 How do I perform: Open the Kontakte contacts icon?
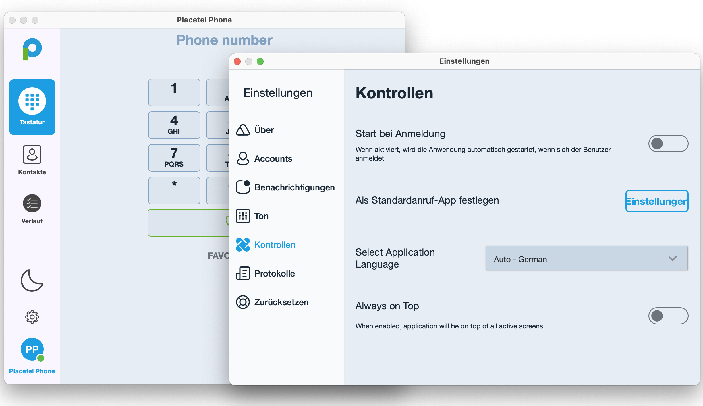coord(32,154)
